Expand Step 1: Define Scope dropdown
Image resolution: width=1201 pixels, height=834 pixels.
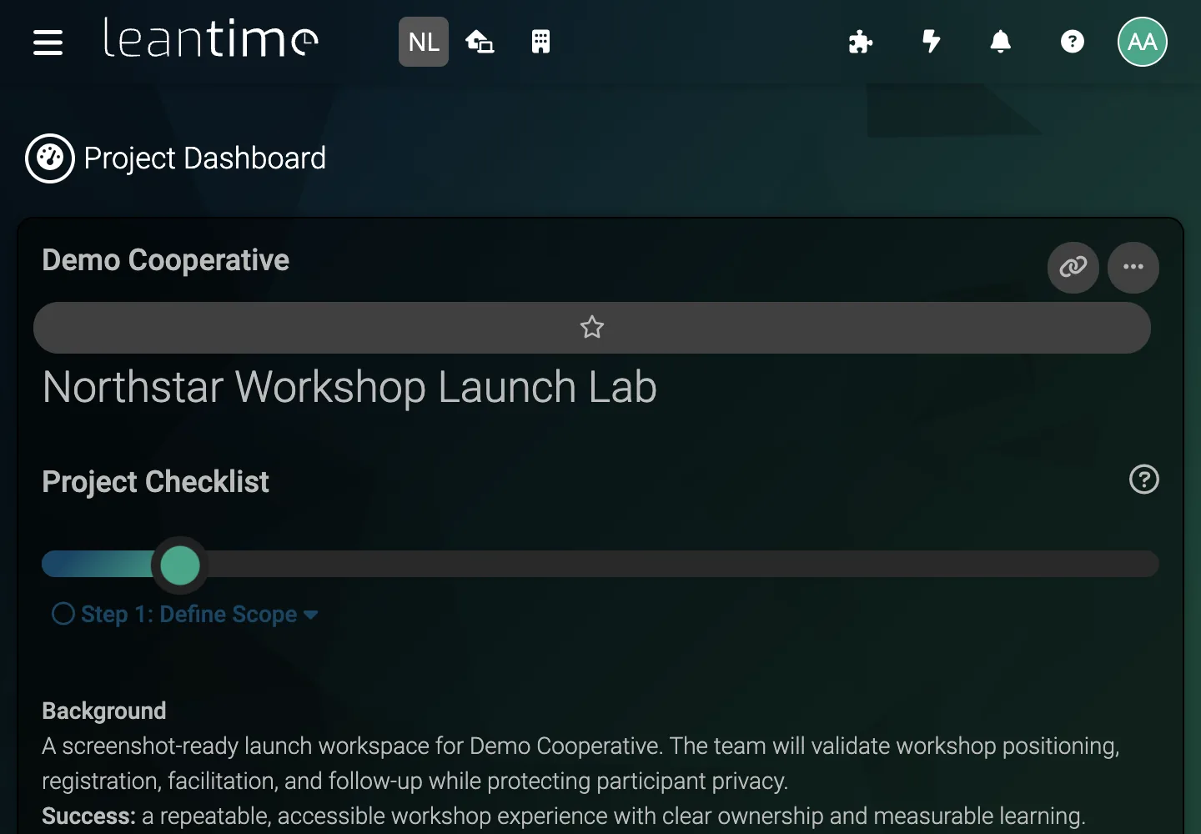[x=198, y=615]
